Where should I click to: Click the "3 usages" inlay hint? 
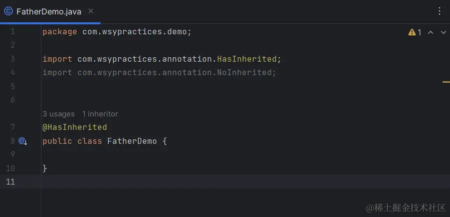pyautogui.click(x=58, y=114)
